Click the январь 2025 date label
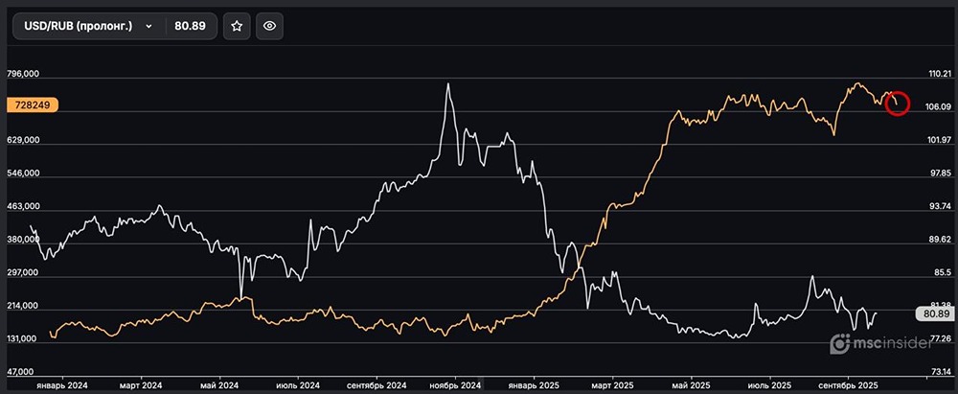This screenshot has width=958, height=394. 535,386
